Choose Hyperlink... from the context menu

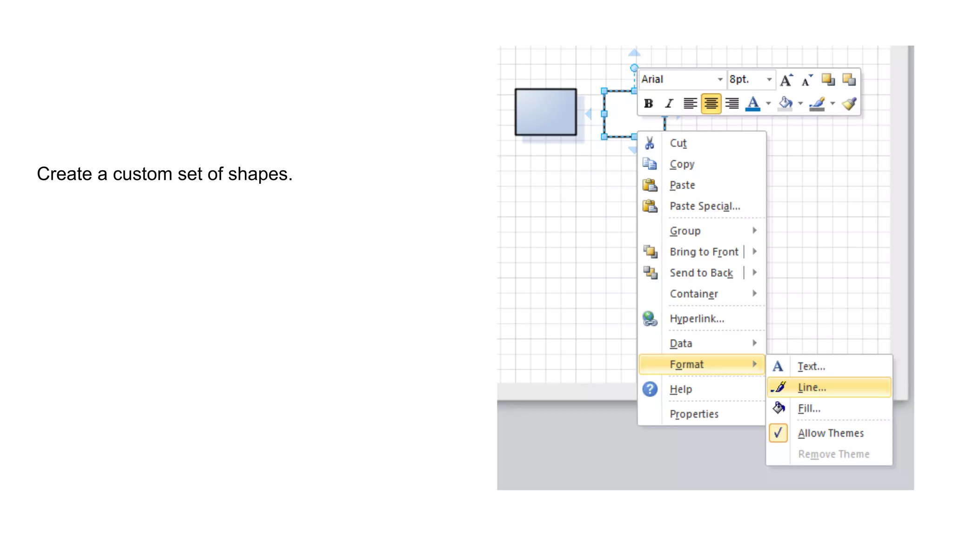point(701,319)
